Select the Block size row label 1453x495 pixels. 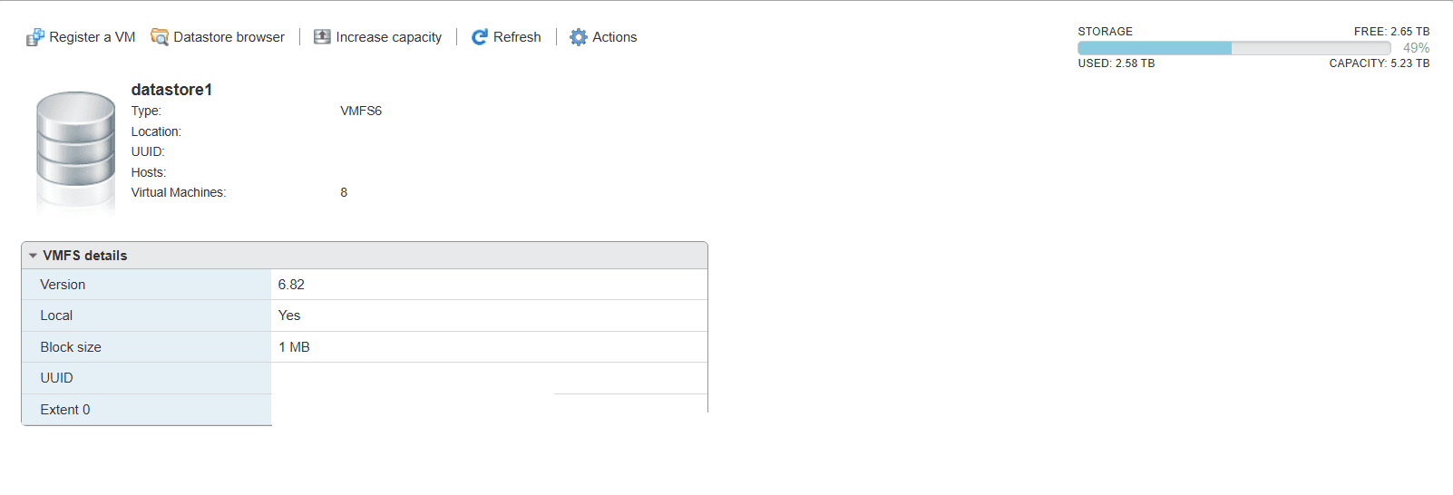[71, 347]
